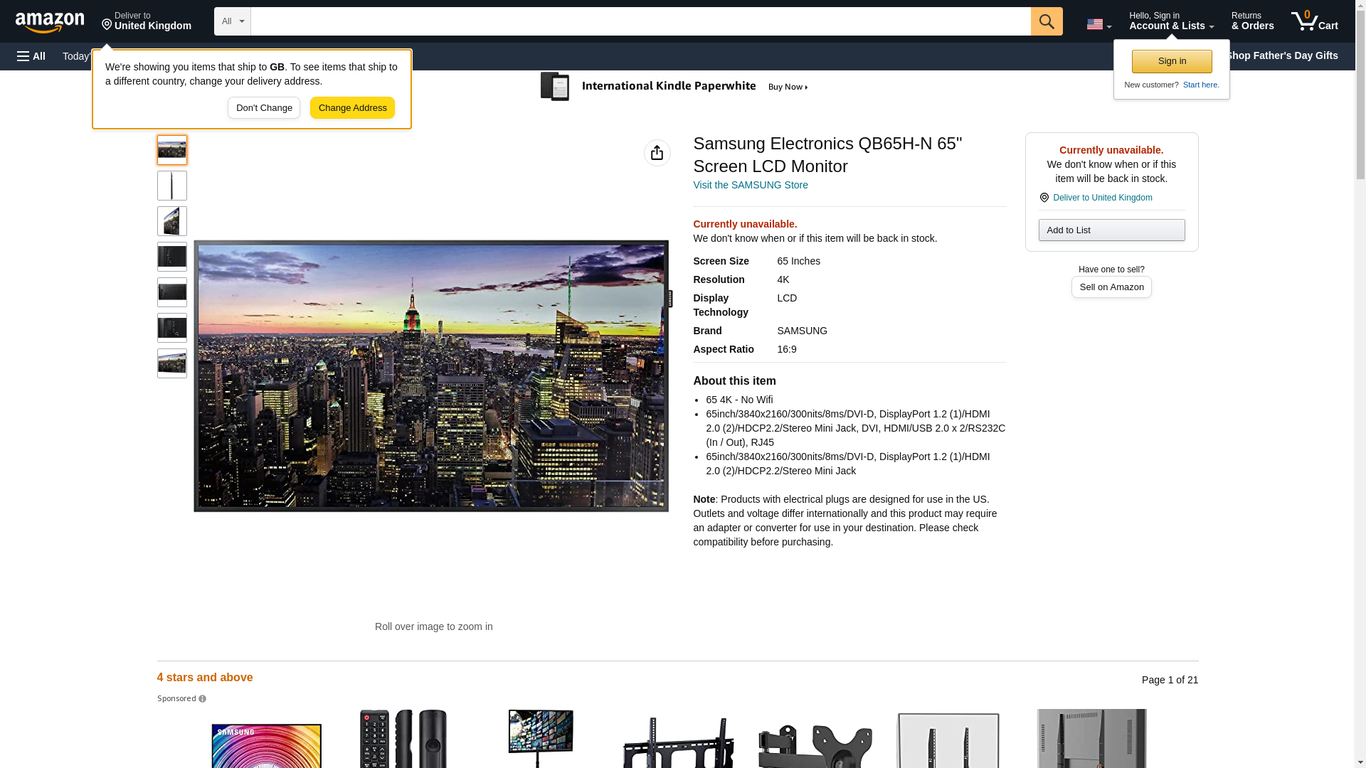Click into the search input field
The height and width of the screenshot is (768, 1366).
tap(640, 21)
